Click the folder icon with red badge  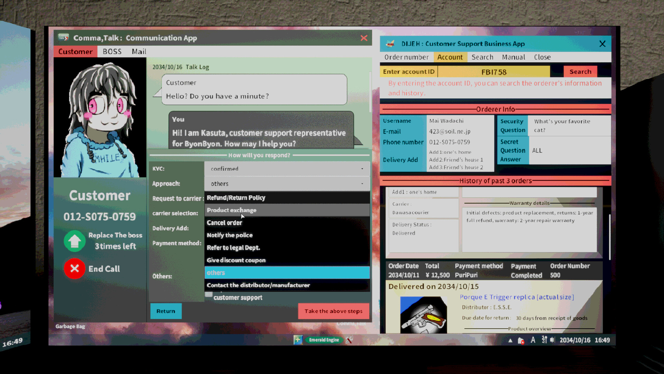[521, 340]
